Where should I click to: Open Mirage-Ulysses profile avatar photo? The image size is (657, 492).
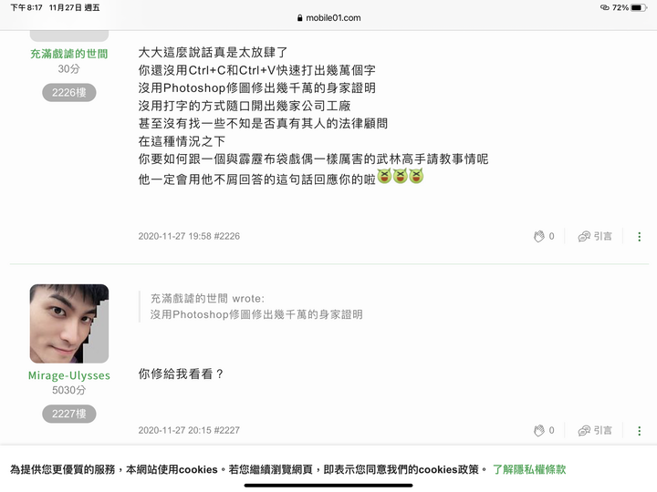[69, 323]
